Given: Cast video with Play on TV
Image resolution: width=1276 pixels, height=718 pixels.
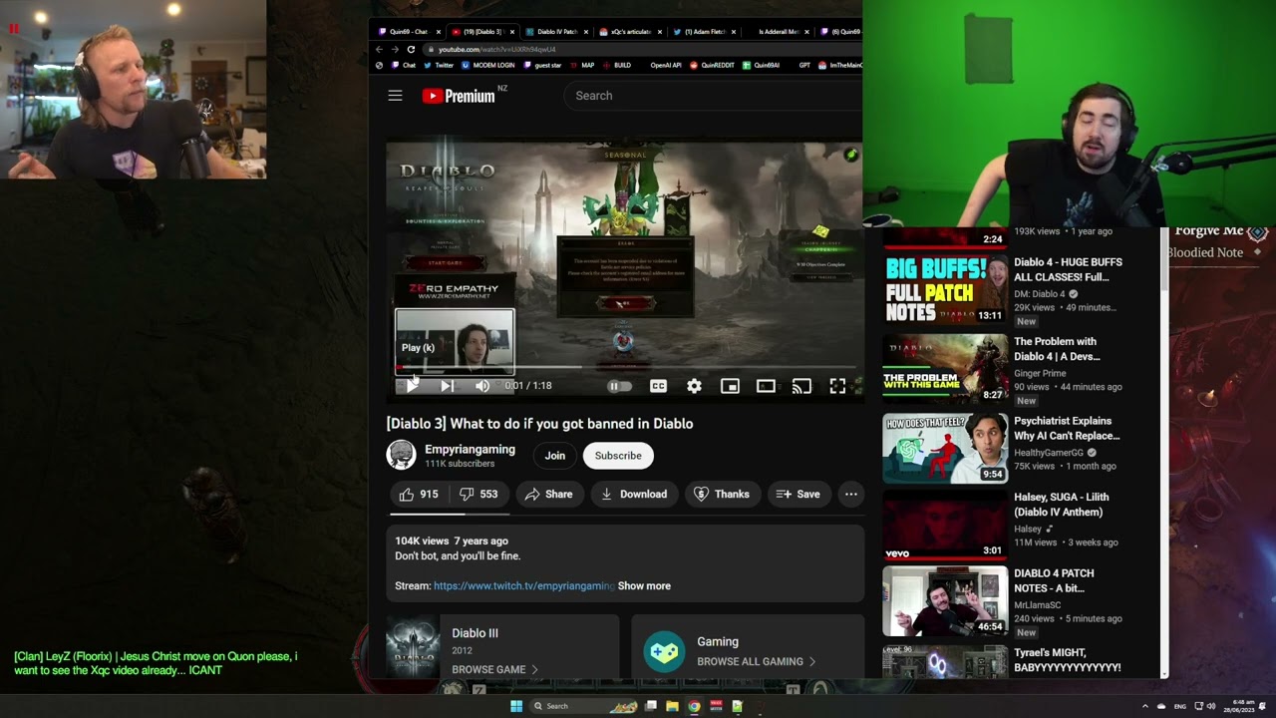Looking at the screenshot, I should 801,386.
